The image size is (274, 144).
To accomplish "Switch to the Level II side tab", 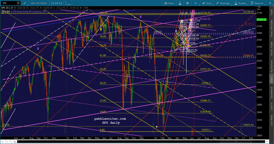I will [271, 106].
